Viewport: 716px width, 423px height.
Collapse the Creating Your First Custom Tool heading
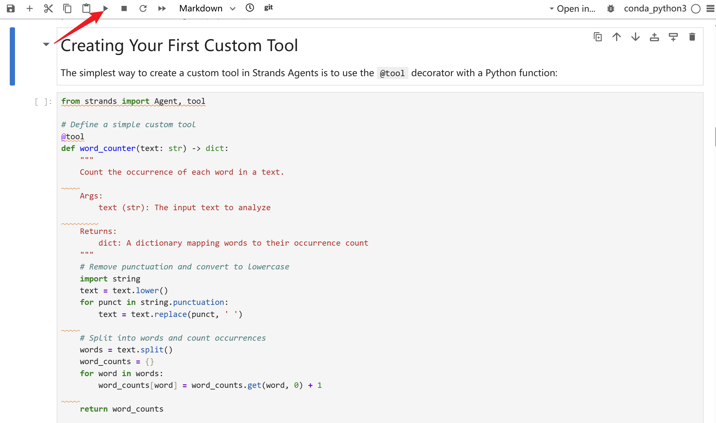click(x=46, y=44)
